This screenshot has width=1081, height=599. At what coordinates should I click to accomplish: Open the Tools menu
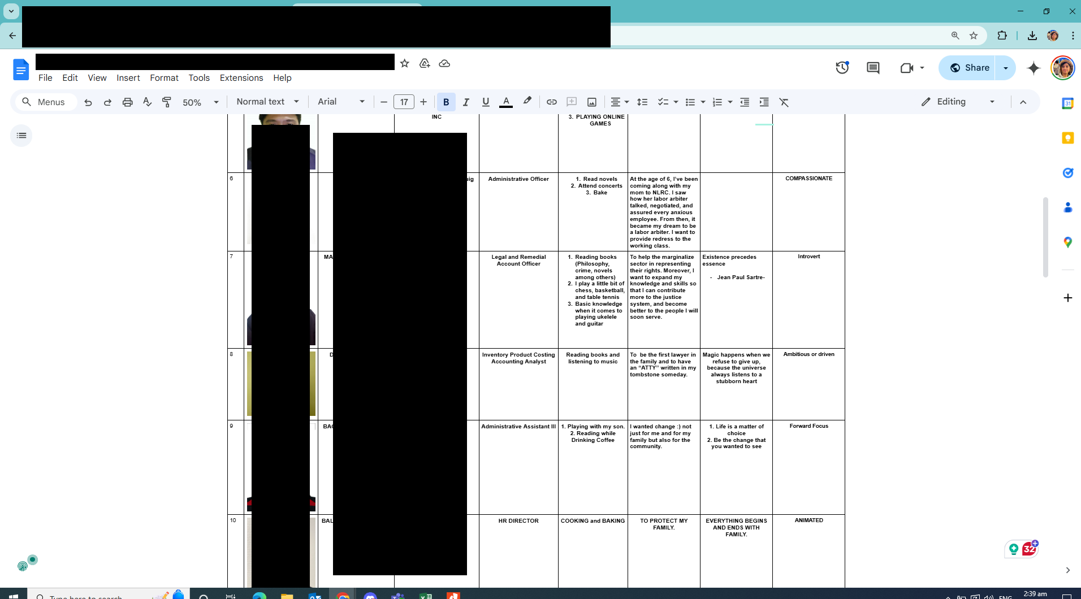(199, 78)
